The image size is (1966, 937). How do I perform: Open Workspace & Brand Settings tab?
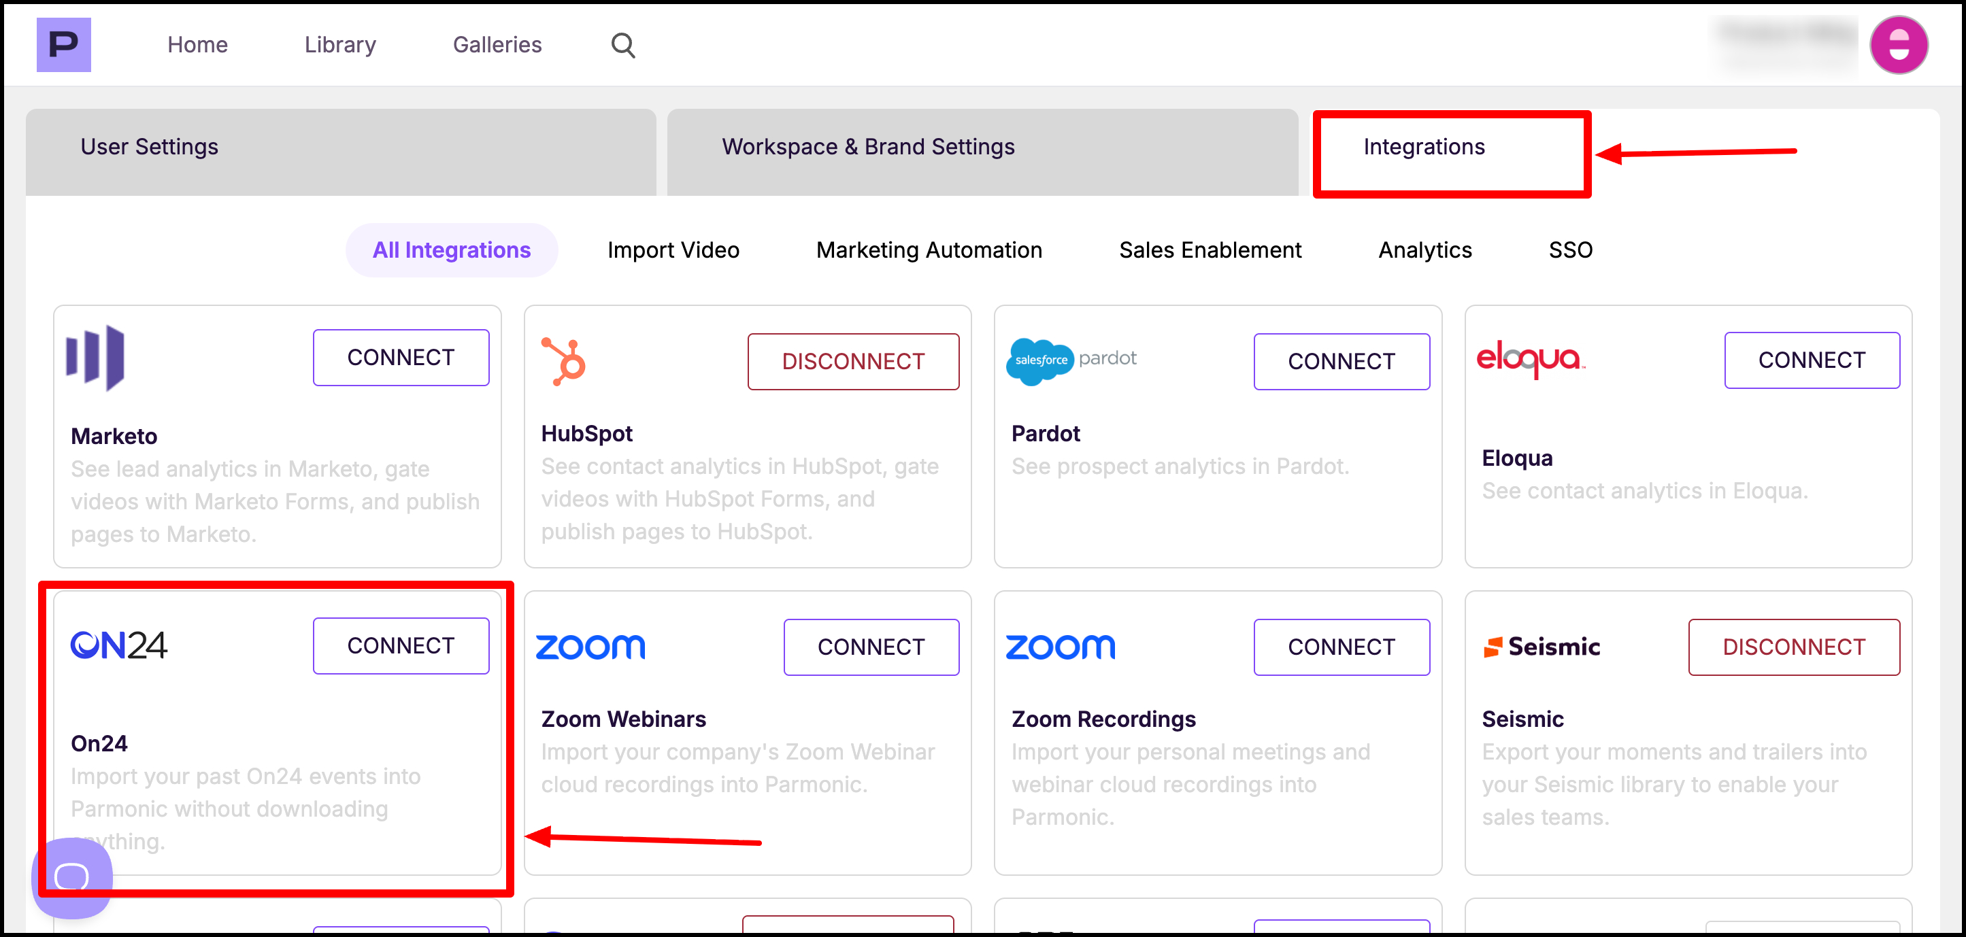pyautogui.click(x=868, y=146)
